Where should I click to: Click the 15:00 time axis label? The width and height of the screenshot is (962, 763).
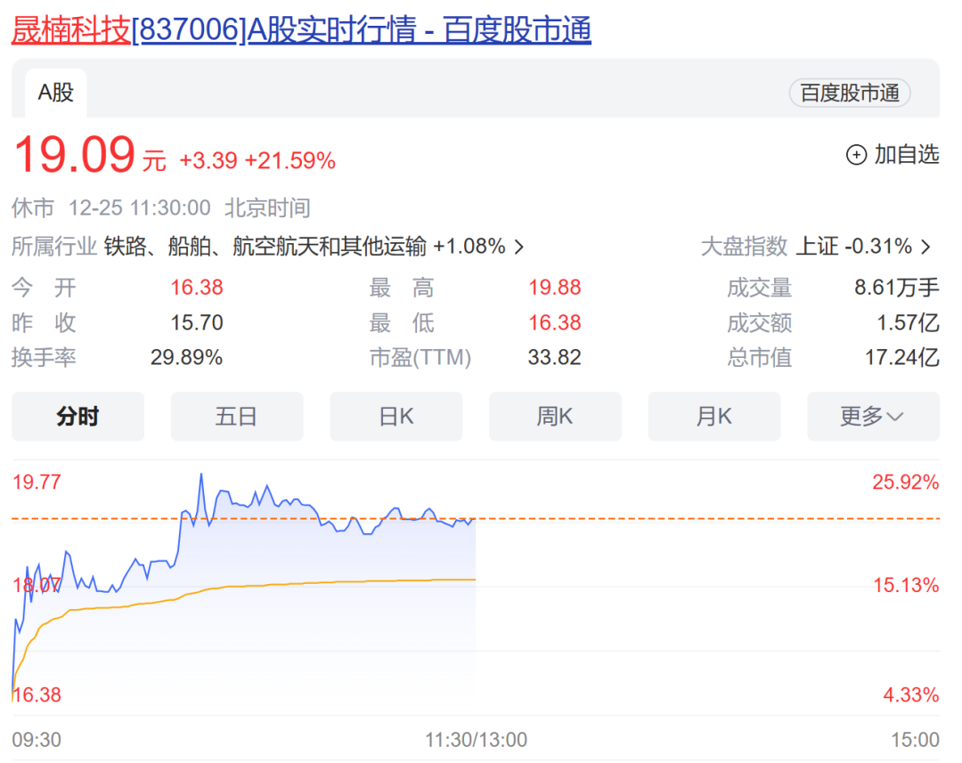(915, 740)
